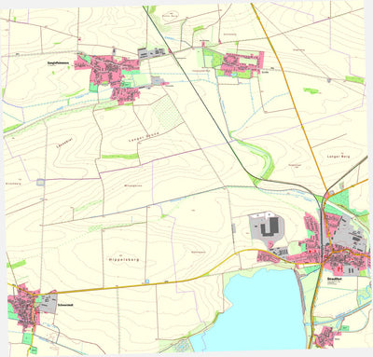The width and height of the screenshot is (373, 357).
Task: Click the "Langer Grund" map label
Action: (144, 137)
